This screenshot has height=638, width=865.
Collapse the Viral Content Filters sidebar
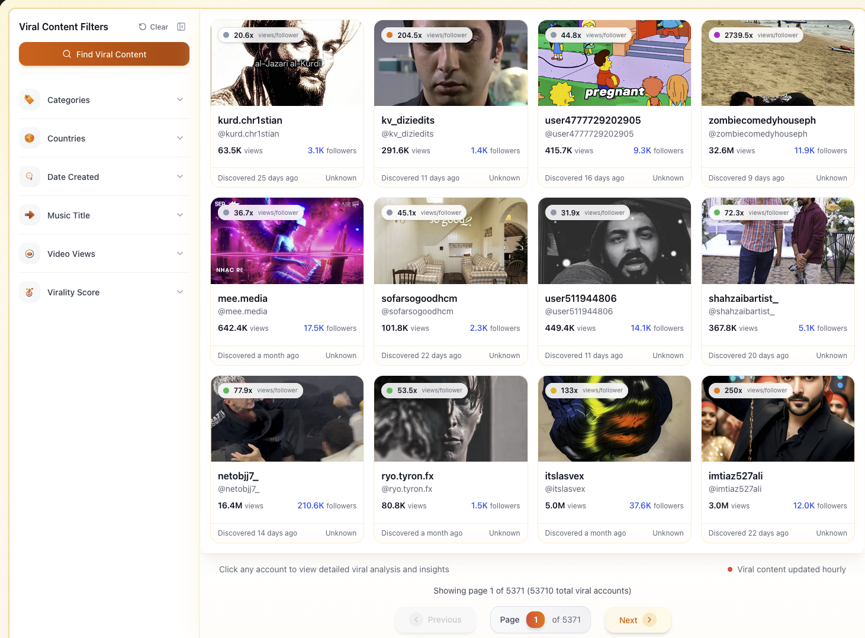(x=181, y=27)
